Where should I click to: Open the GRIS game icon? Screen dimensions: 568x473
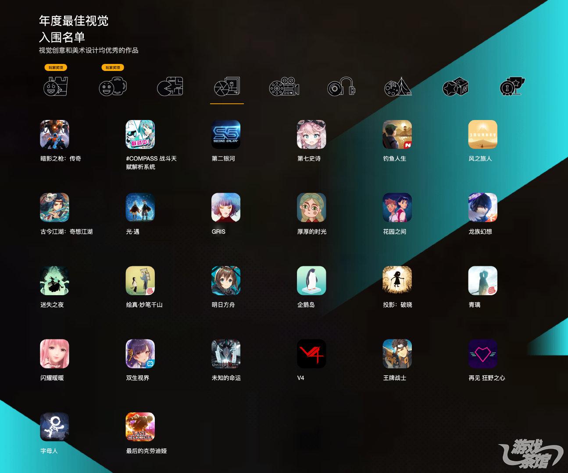(x=226, y=208)
